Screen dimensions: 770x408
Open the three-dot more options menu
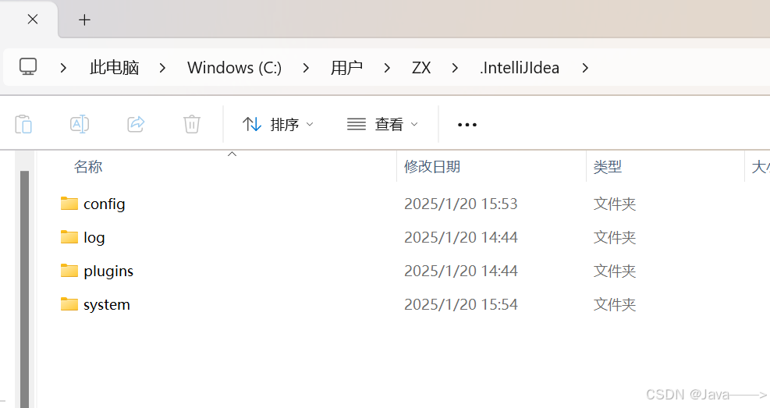point(467,125)
